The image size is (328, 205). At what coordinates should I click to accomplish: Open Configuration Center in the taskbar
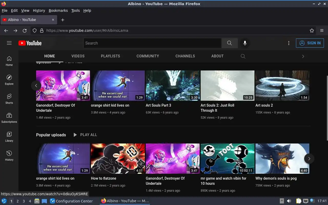[x=71, y=201]
